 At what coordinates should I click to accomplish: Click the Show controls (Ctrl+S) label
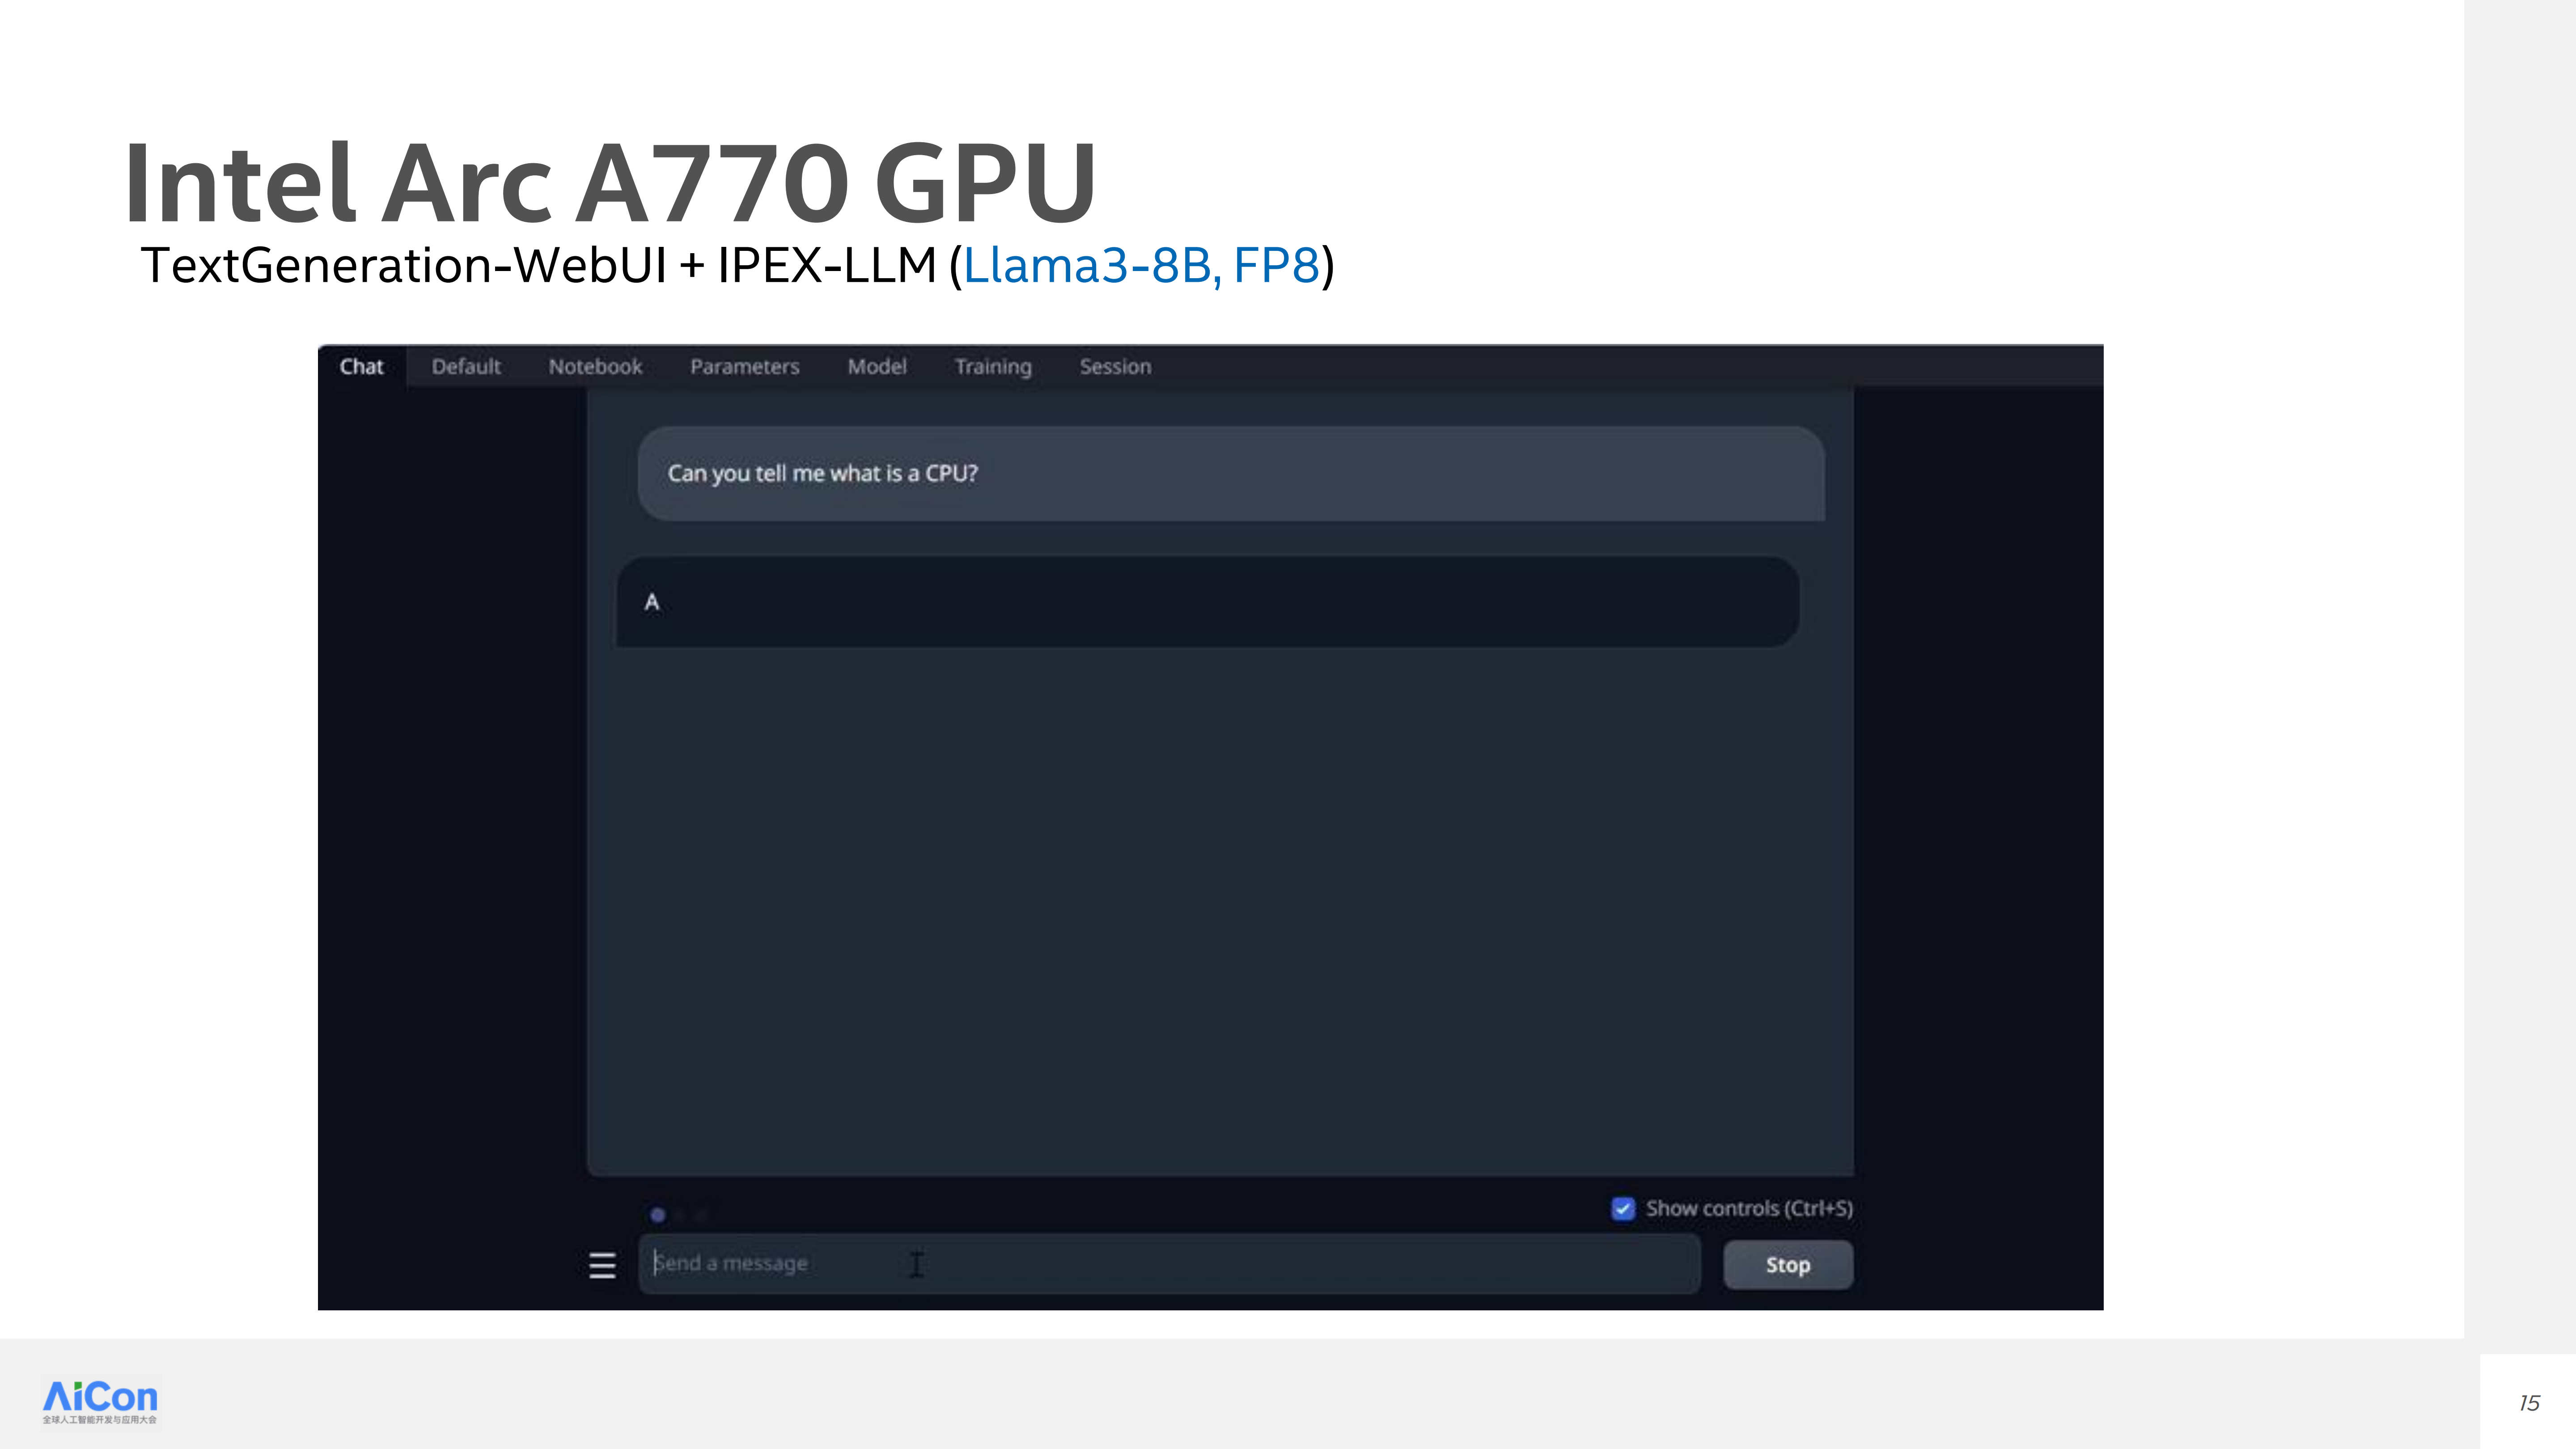(1749, 1208)
